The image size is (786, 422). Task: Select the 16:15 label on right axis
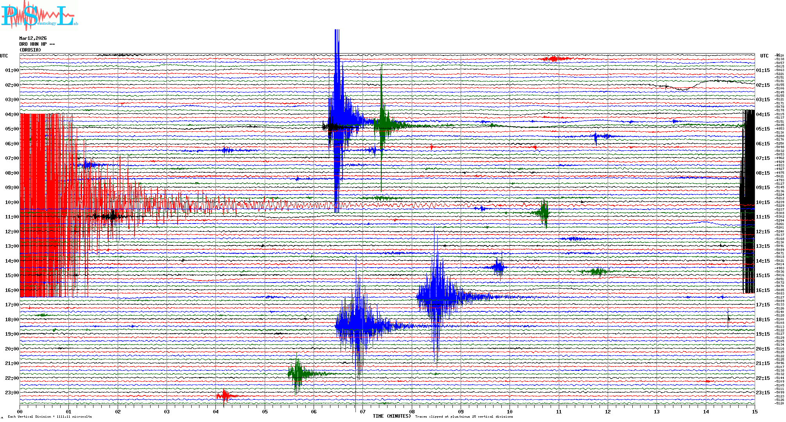(x=763, y=290)
